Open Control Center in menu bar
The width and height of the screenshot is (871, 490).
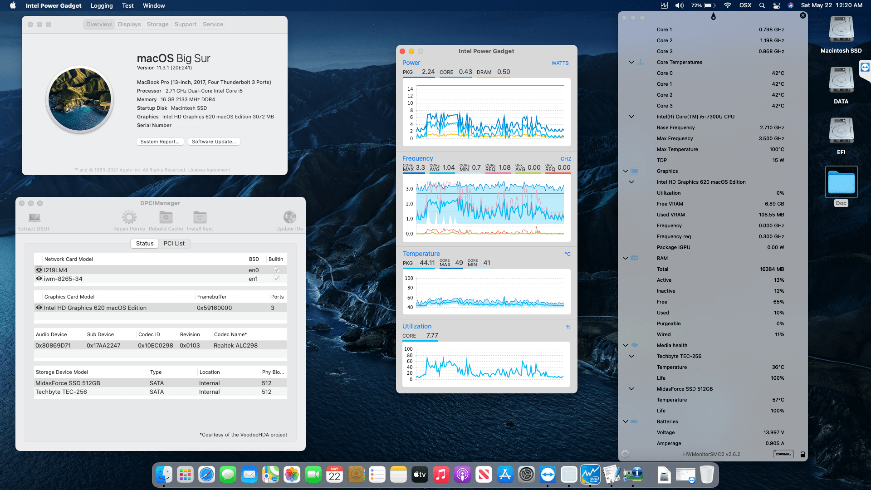(x=777, y=5)
